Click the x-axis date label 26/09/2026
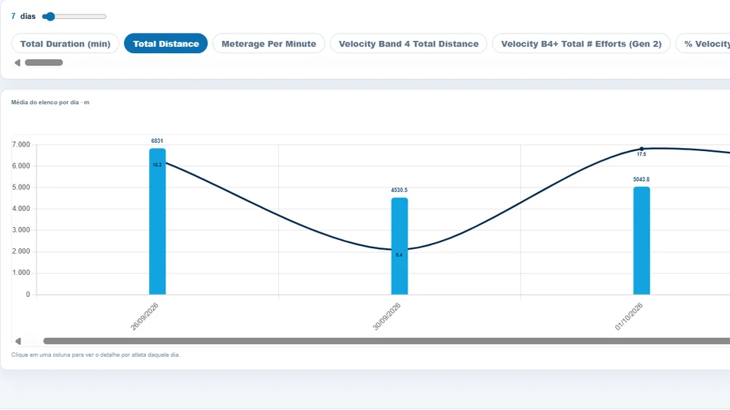The height and width of the screenshot is (410, 730). [x=144, y=317]
